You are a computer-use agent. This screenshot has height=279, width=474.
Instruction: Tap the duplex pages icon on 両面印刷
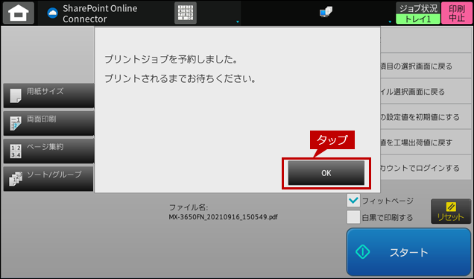tap(16, 124)
